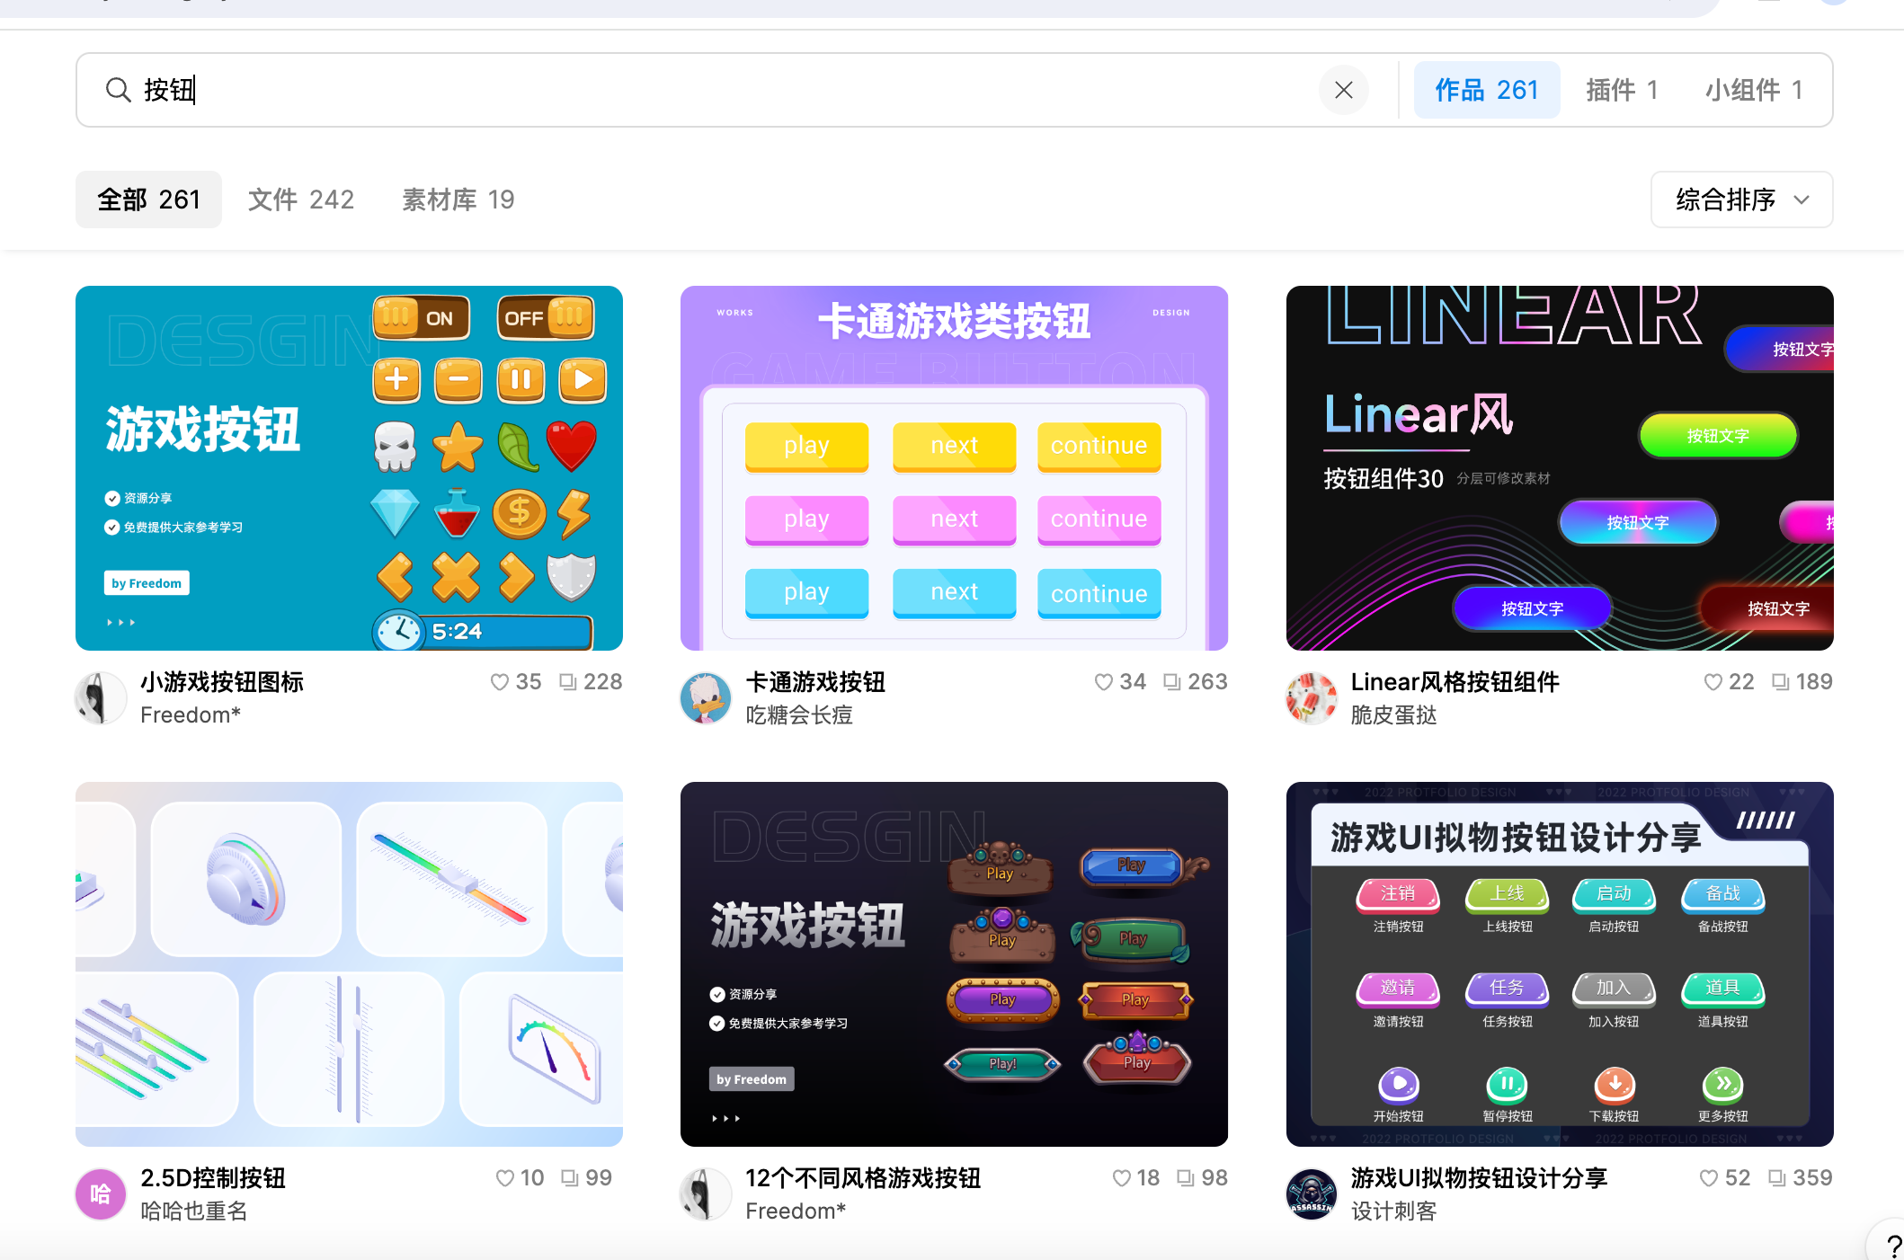Like 12个不同风格游戏按钮 with heart icon
The height and width of the screenshot is (1260, 1904).
(1122, 1178)
